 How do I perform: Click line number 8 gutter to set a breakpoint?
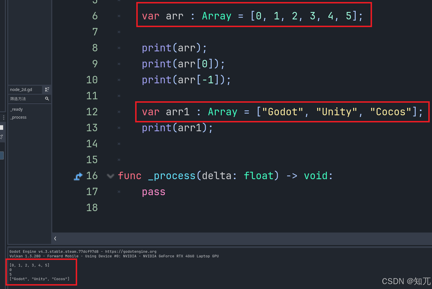click(95, 48)
